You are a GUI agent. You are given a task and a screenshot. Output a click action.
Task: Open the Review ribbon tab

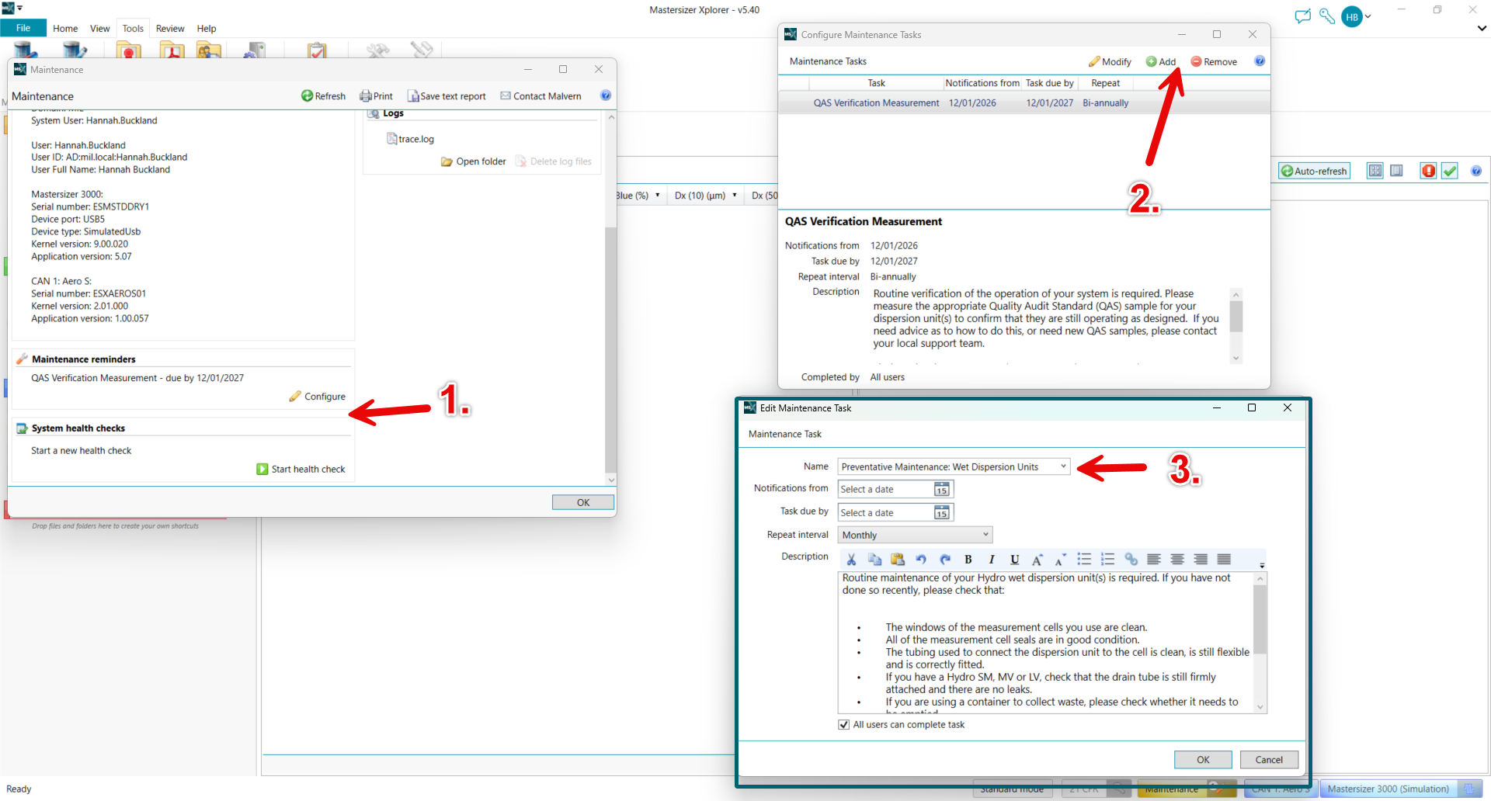click(x=170, y=29)
